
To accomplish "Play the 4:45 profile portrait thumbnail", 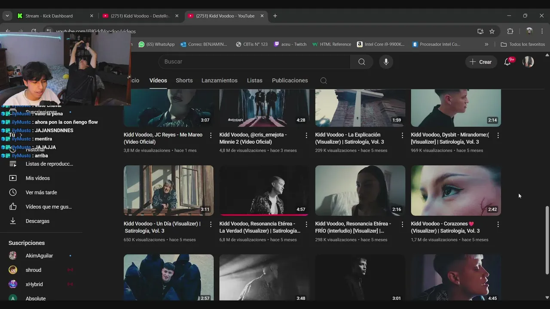I will point(456,278).
